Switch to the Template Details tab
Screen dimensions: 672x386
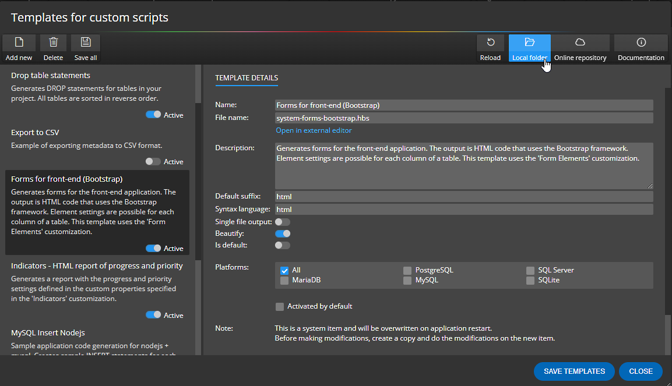click(247, 78)
